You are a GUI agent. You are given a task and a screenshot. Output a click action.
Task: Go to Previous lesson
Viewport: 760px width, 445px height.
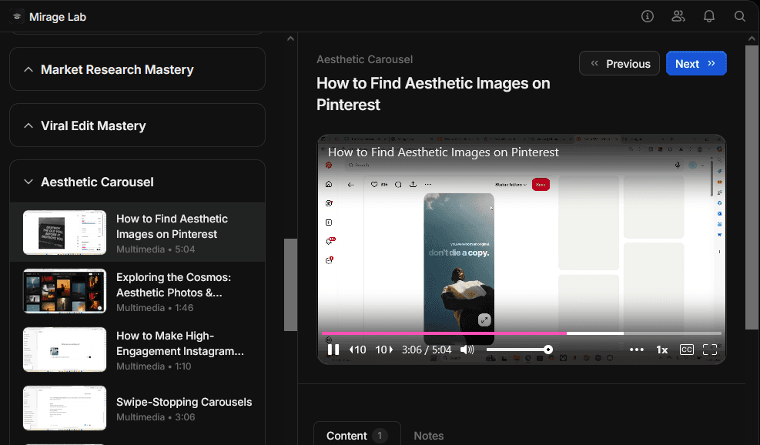tap(619, 63)
